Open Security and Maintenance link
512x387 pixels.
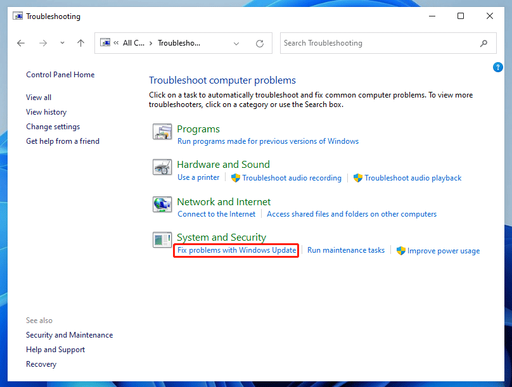click(x=70, y=335)
